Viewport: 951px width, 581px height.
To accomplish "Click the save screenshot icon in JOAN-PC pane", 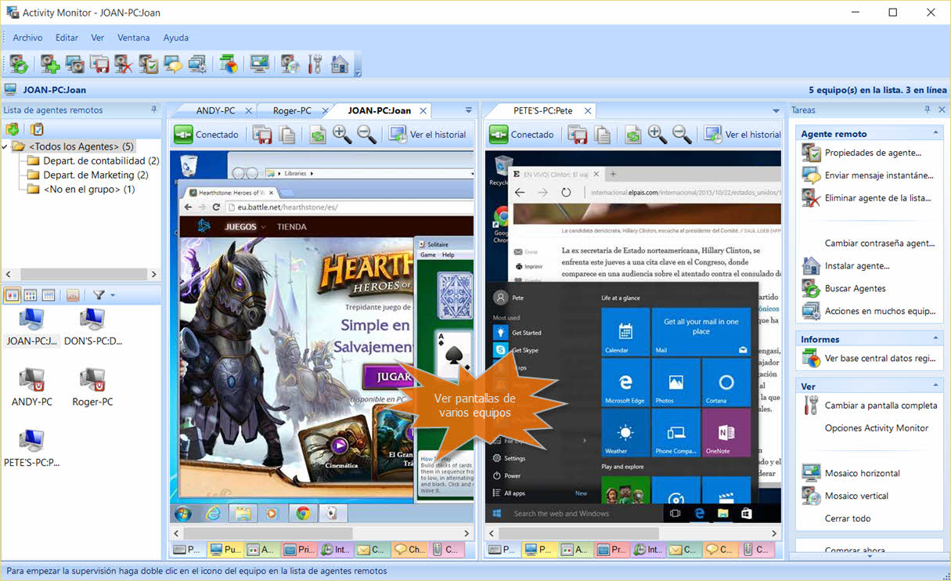I will [262, 135].
